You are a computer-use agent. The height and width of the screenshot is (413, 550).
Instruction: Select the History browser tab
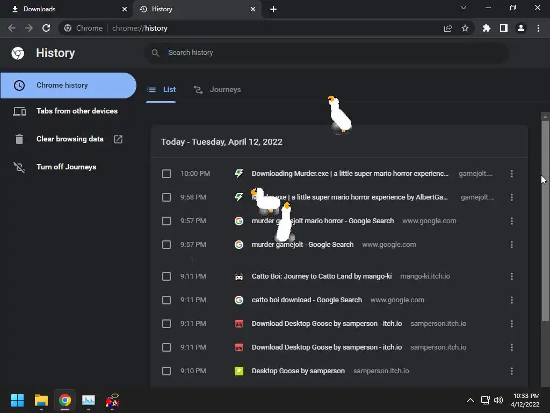click(198, 9)
